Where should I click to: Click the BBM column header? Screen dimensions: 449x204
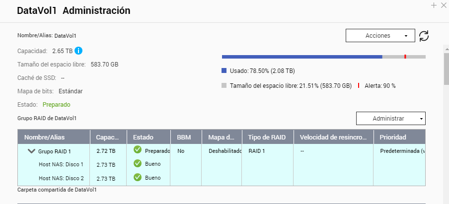tap(186, 137)
